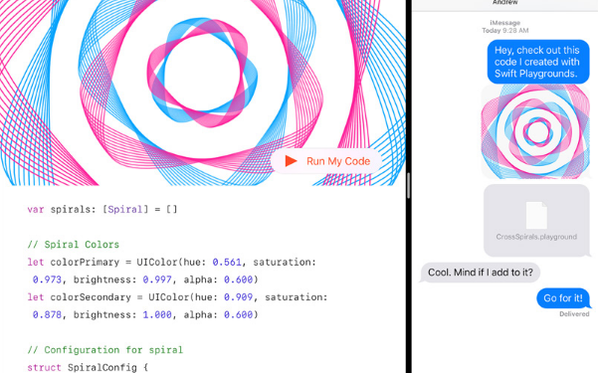Click the 'struct SpiralConfig' code line
Image resolution: width=598 pixels, height=373 pixels.
click(x=88, y=367)
